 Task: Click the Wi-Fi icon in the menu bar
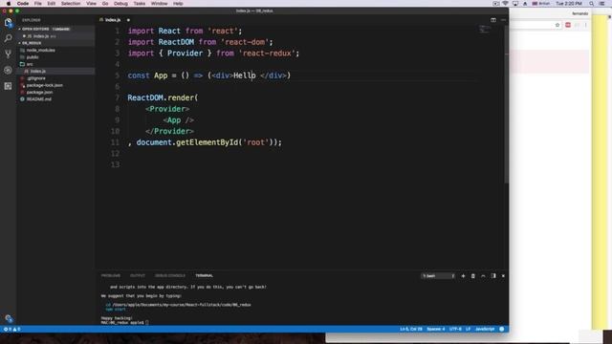tap(506, 4)
